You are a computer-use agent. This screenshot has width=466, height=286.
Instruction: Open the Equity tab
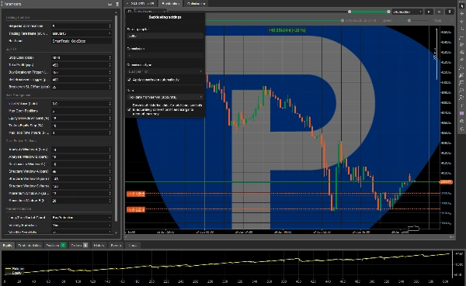(7, 246)
